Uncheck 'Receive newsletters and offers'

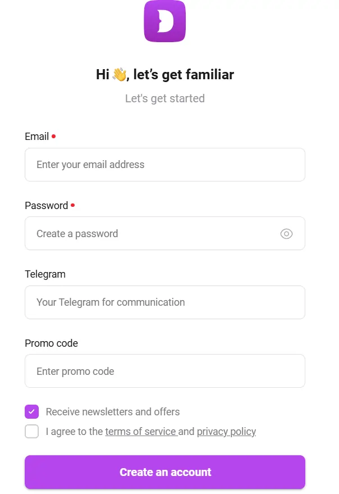[32, 411]
